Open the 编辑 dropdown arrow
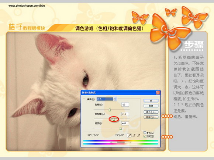The height and width of the screenshot is (160, 214). click(115, 99)
